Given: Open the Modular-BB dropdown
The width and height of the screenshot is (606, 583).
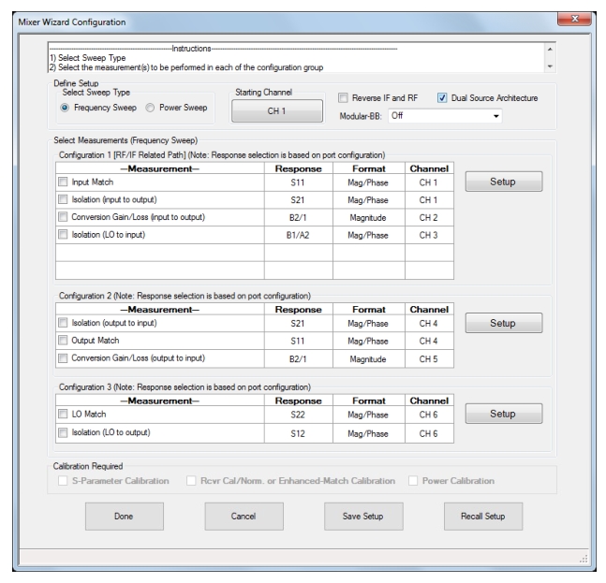Looking at the screenshot, I should pyautogui.click(x=447, y=117).
